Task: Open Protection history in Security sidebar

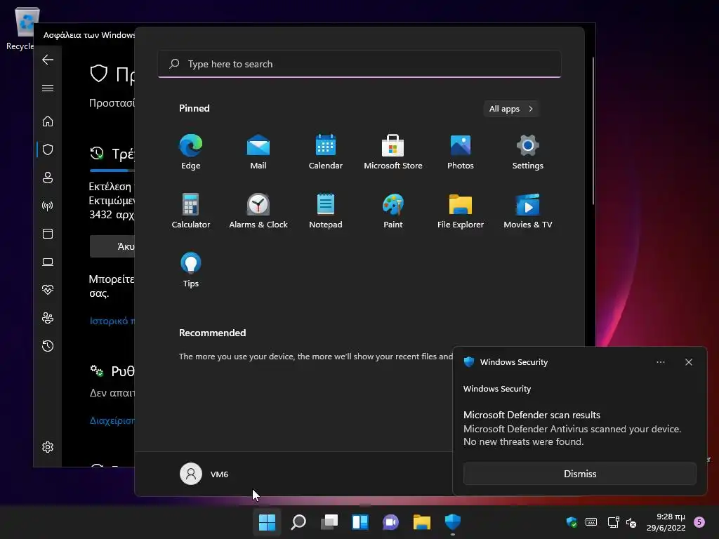Action: 48,346
